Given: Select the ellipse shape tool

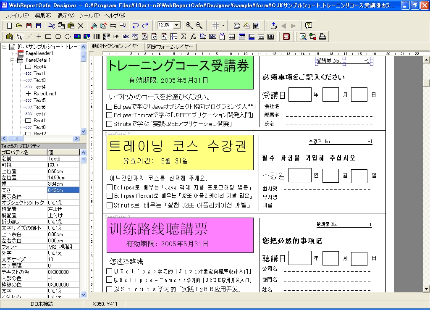Looking at the screenshot, I should pyautogui.click(x=67, y=37).
